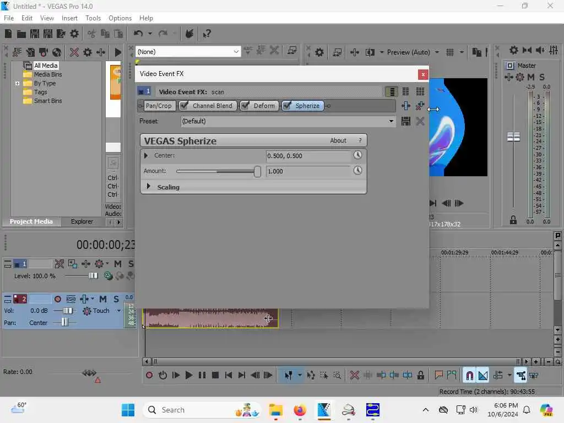Uncheck the Deform effect

245,105
